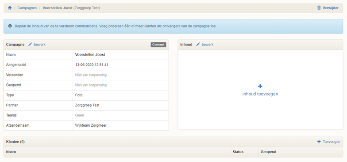The image size is (347, 162).
Task: Click Zorggroep Test partner value in table
Action: click(x=87, y=105)
